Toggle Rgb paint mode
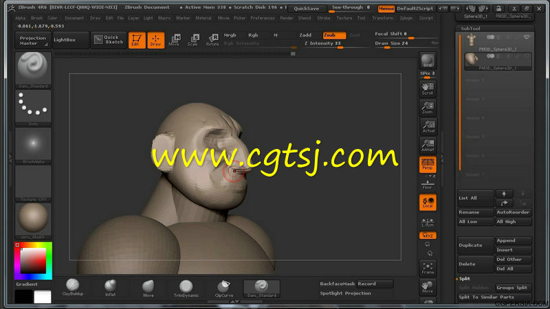This screenshot has height=309, width=550. (253, 35)
